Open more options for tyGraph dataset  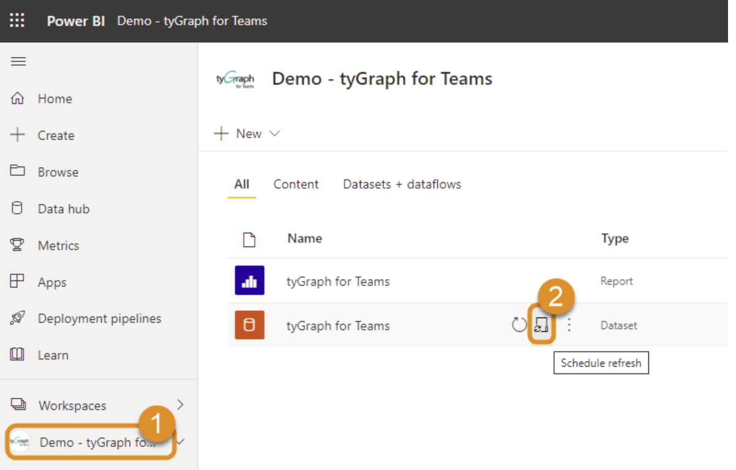[569, 325]
